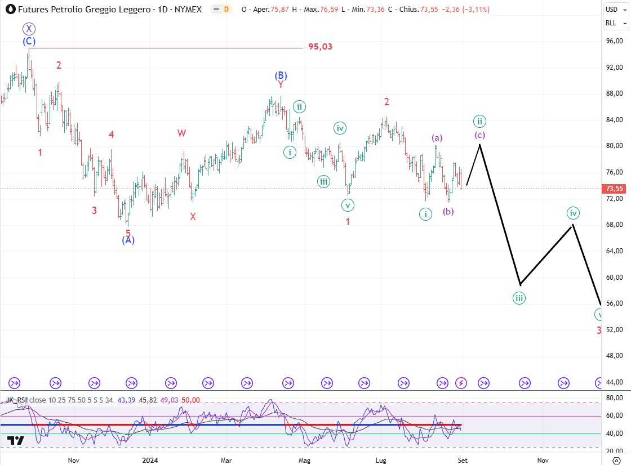Click the contract roll marker below forecast circled iii
This screenshot has height=465, width=631.
(525, 383)
